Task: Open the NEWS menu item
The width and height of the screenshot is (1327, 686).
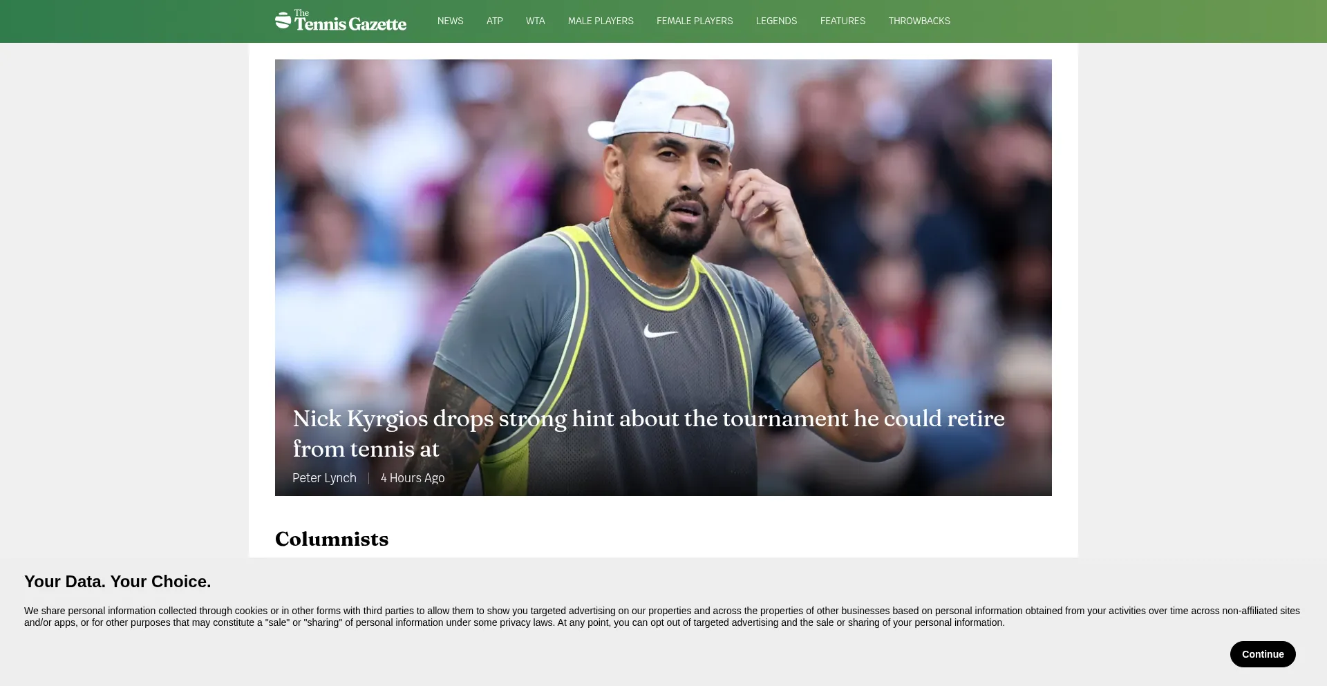Action: pyautogui.click(x=451, y=21)
